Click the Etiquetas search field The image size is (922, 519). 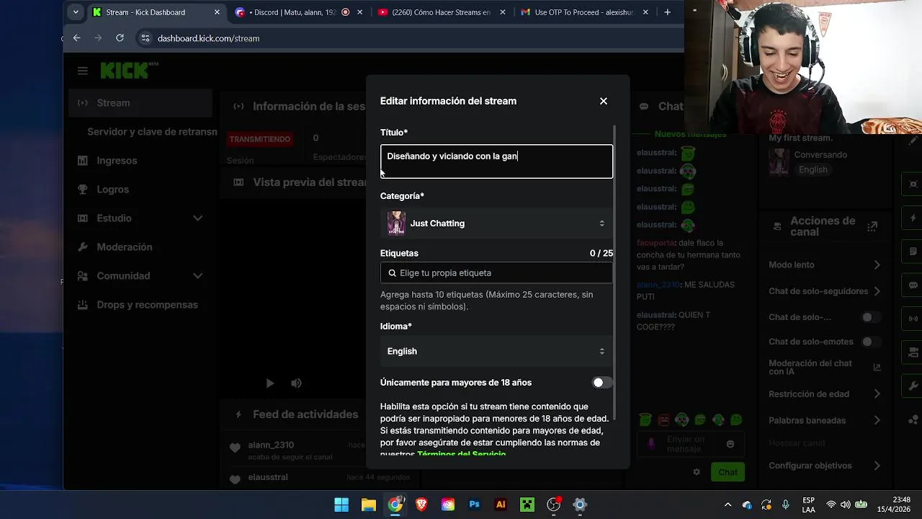point(496,272)
